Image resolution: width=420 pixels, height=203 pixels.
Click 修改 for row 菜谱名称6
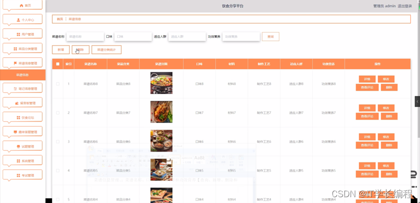point(386,137)
